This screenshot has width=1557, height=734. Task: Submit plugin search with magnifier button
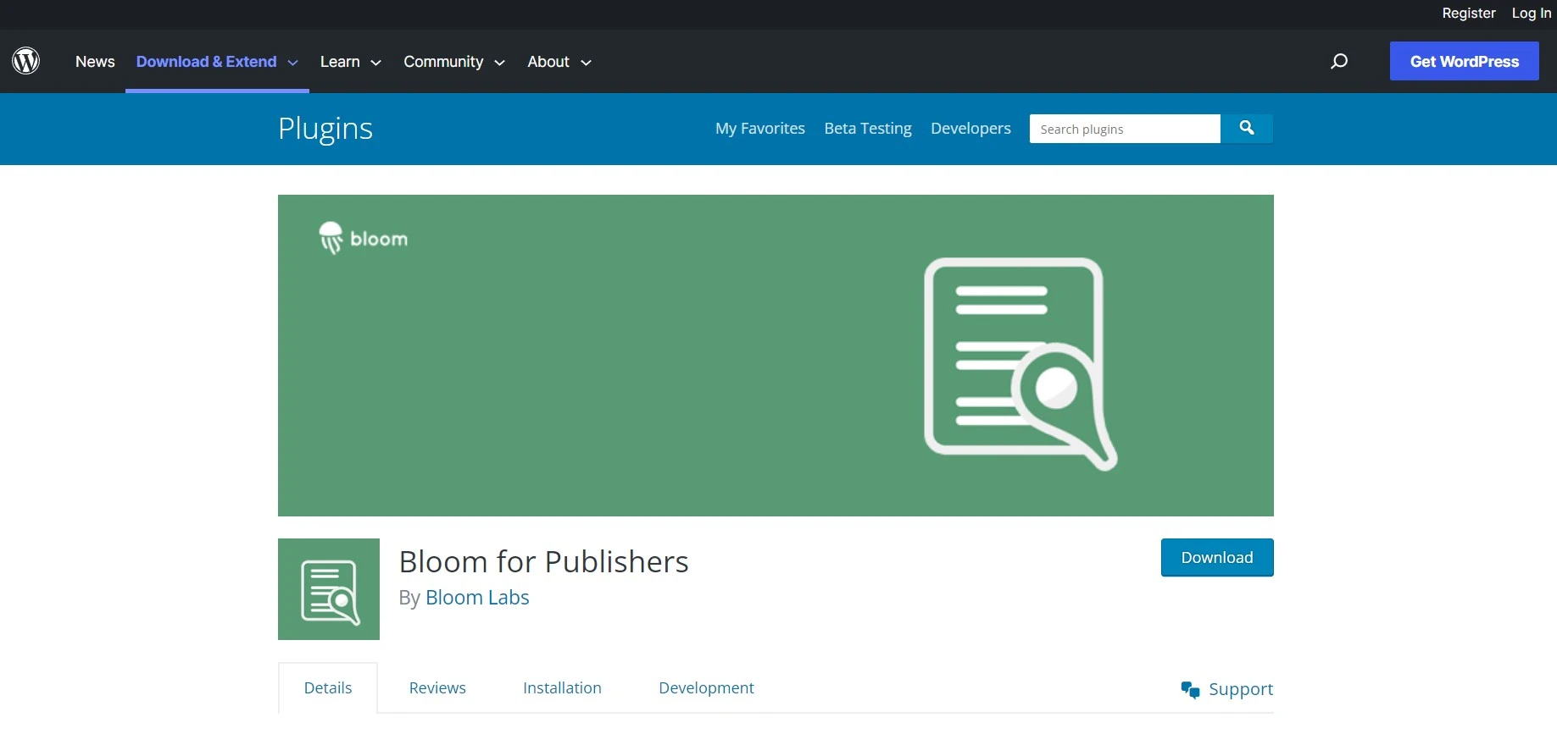click(1247, 128)
